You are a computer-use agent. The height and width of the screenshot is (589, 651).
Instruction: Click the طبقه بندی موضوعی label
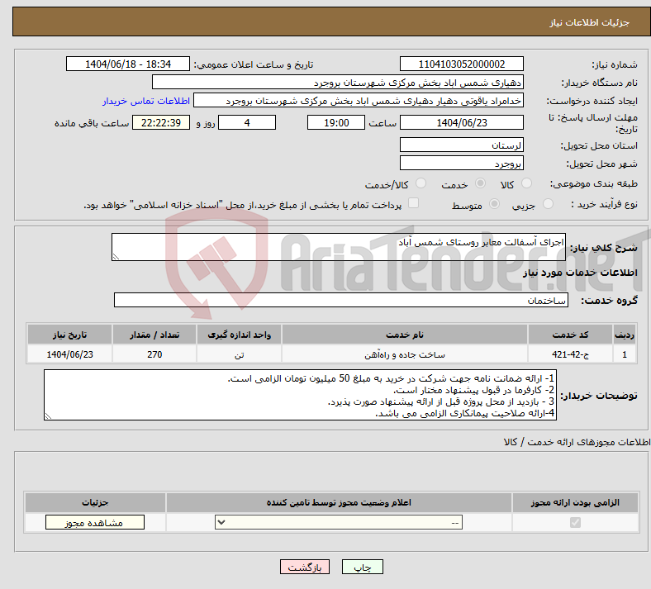594,183
